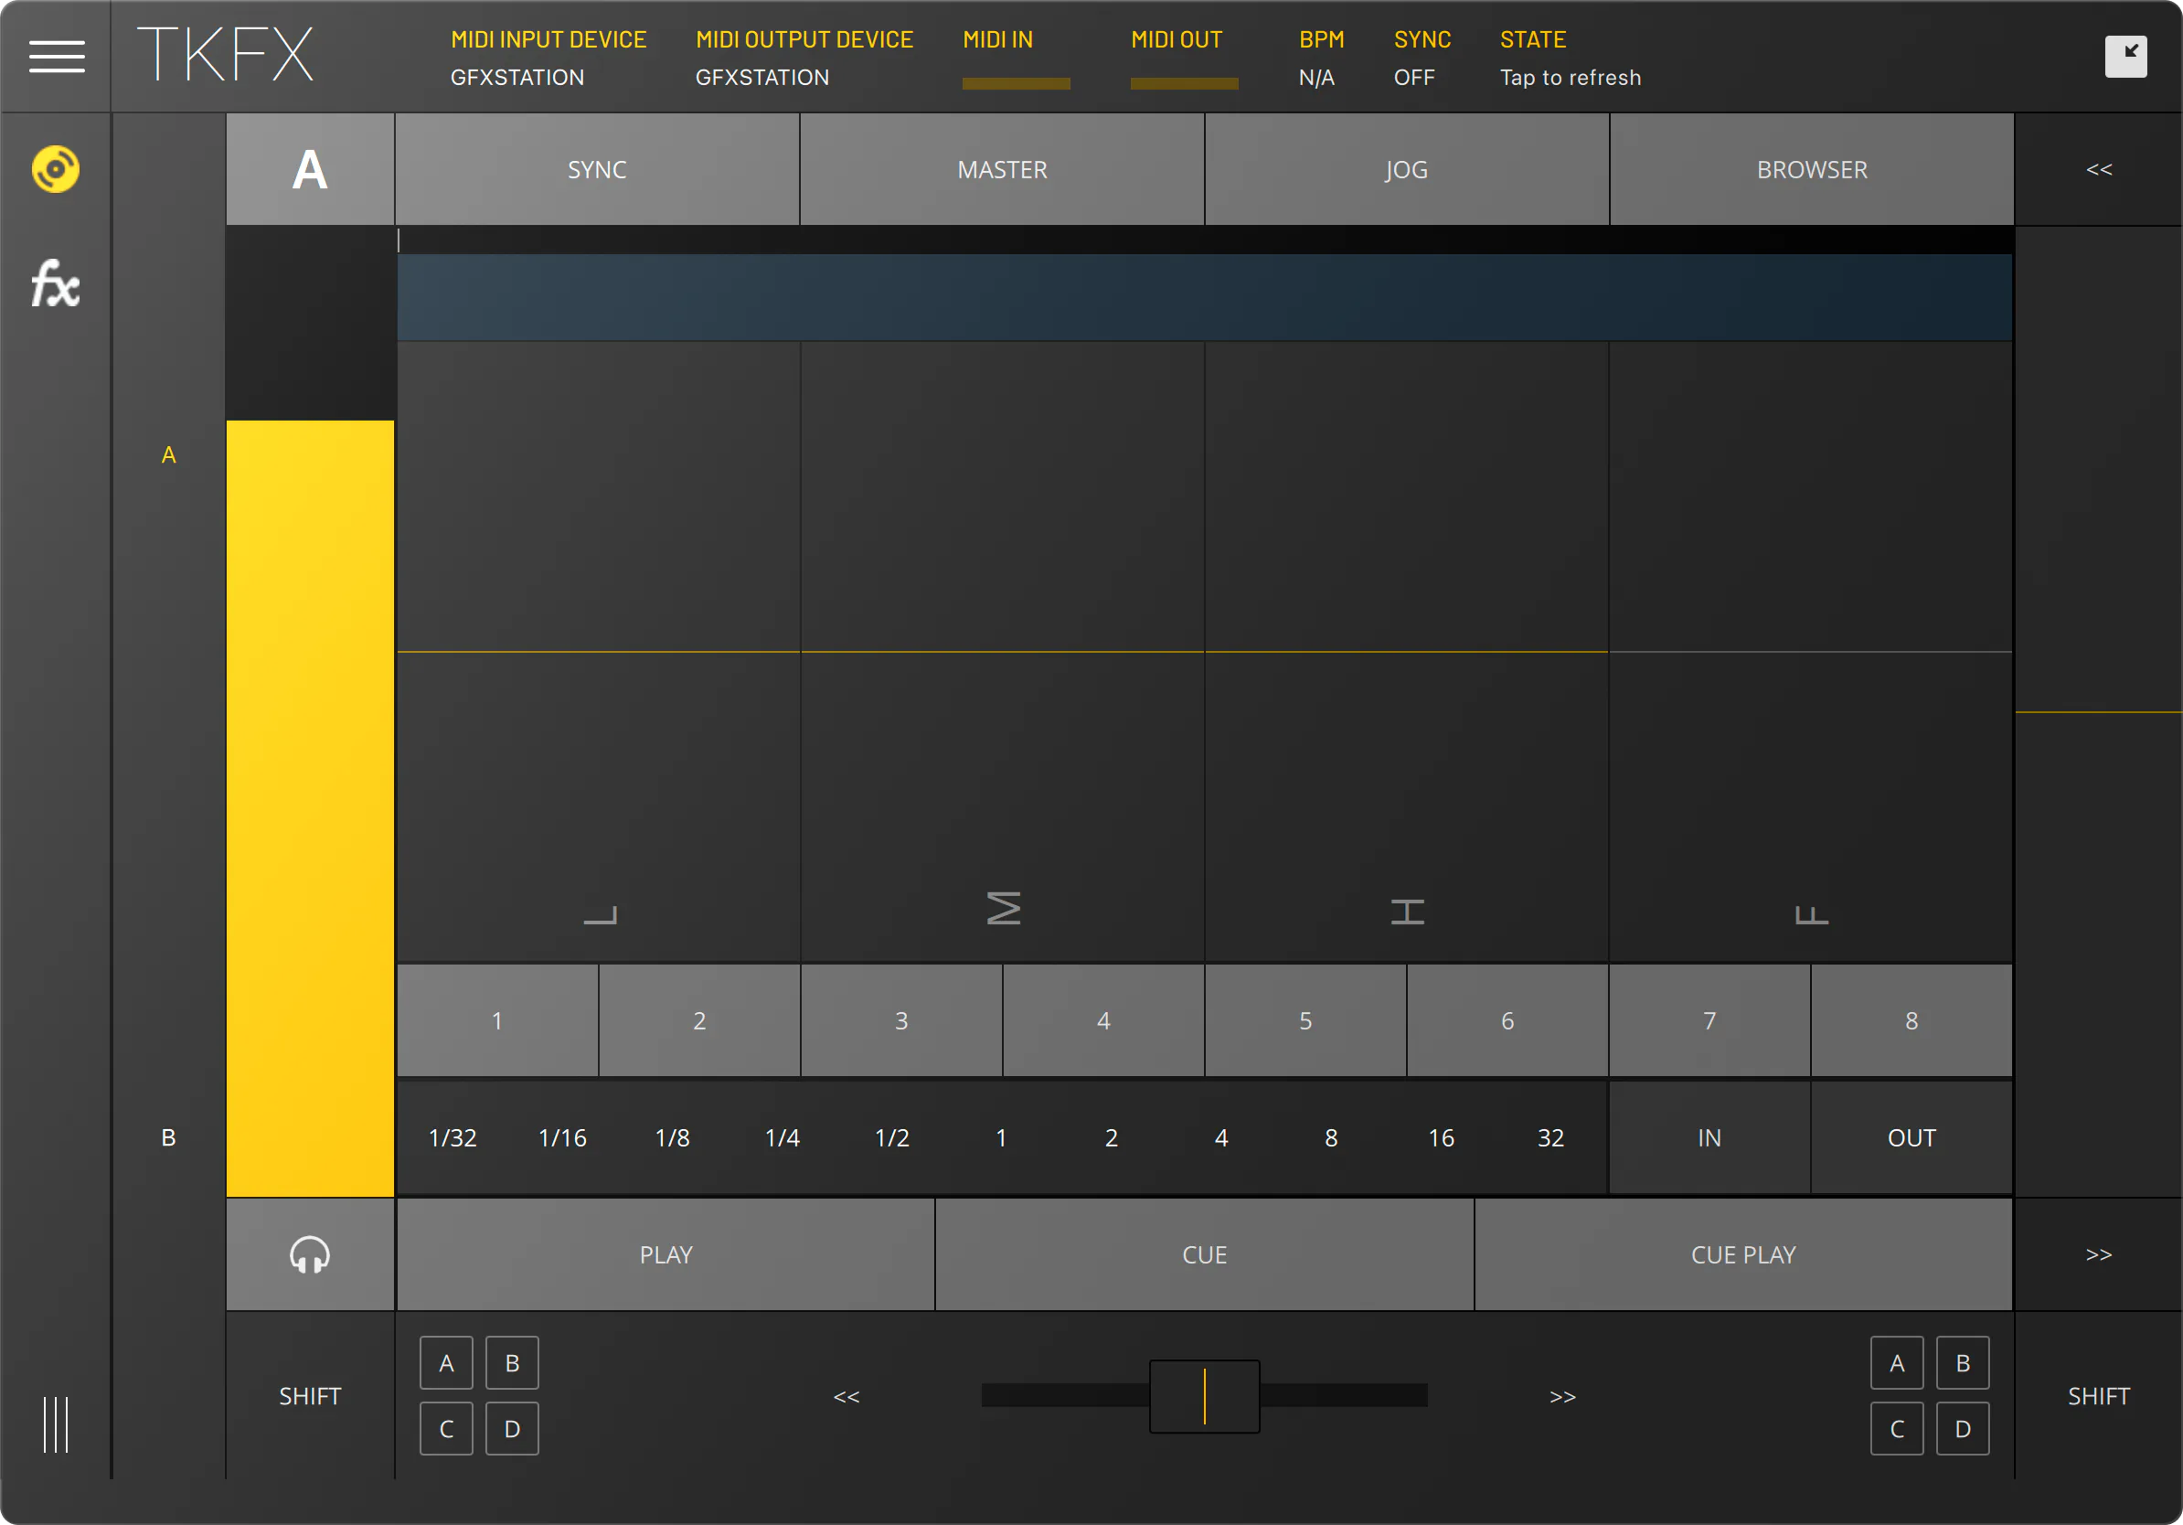This screenshot has height=1525, width=2183.
Task: Open the mixer faders icon in sidebar
Action: (x=56, y=1424)
